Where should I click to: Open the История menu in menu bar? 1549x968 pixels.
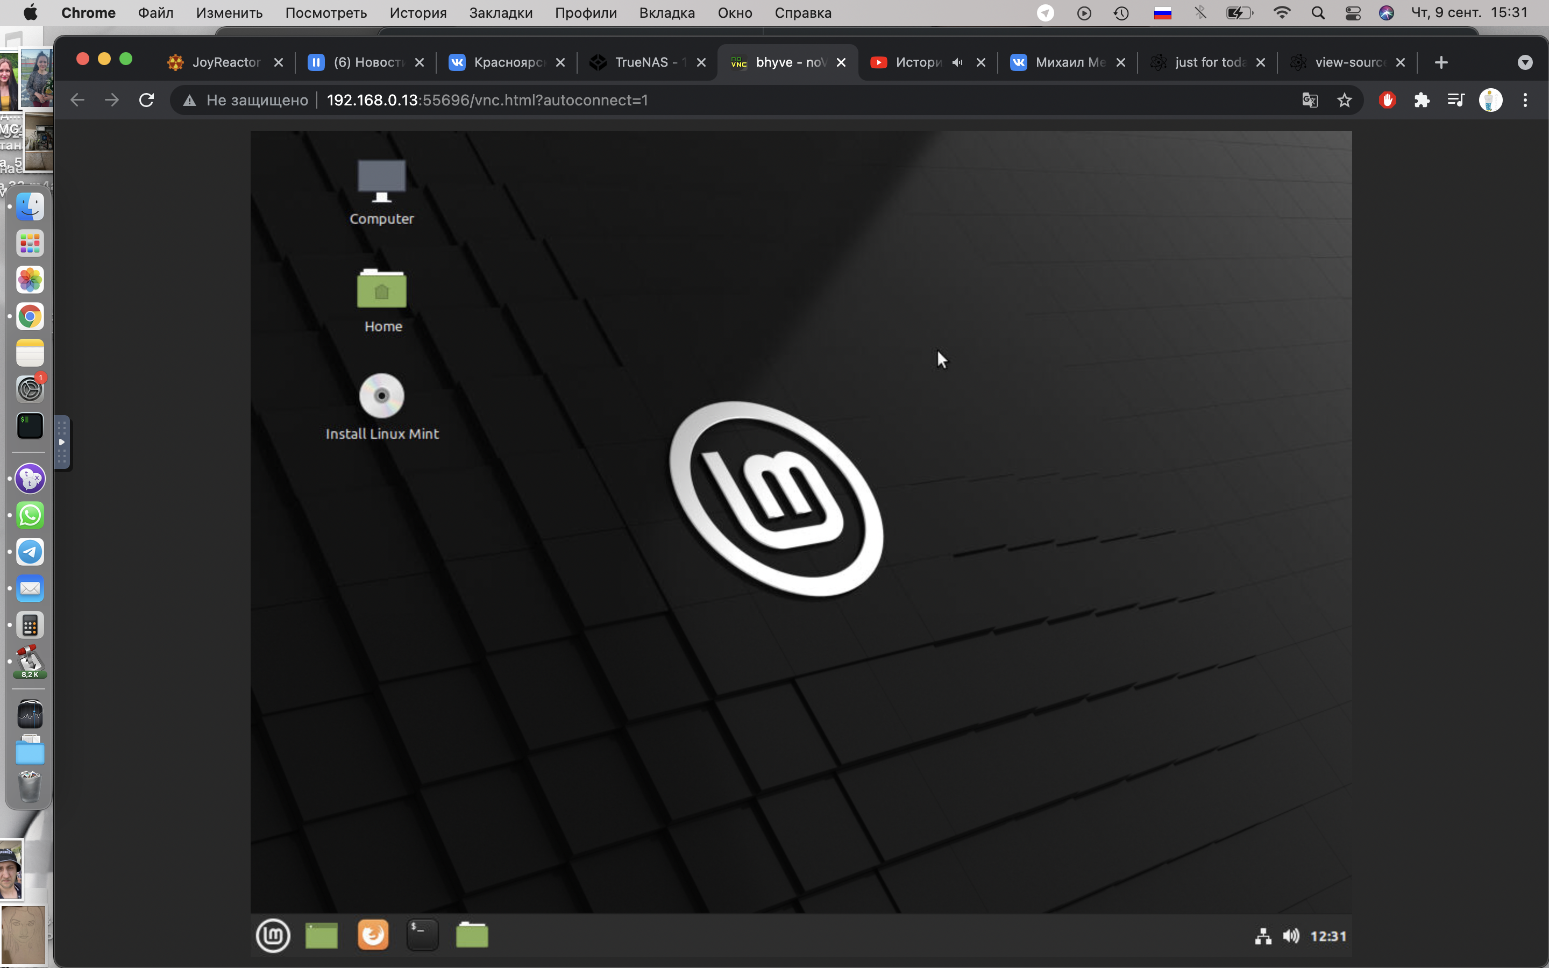418,13
